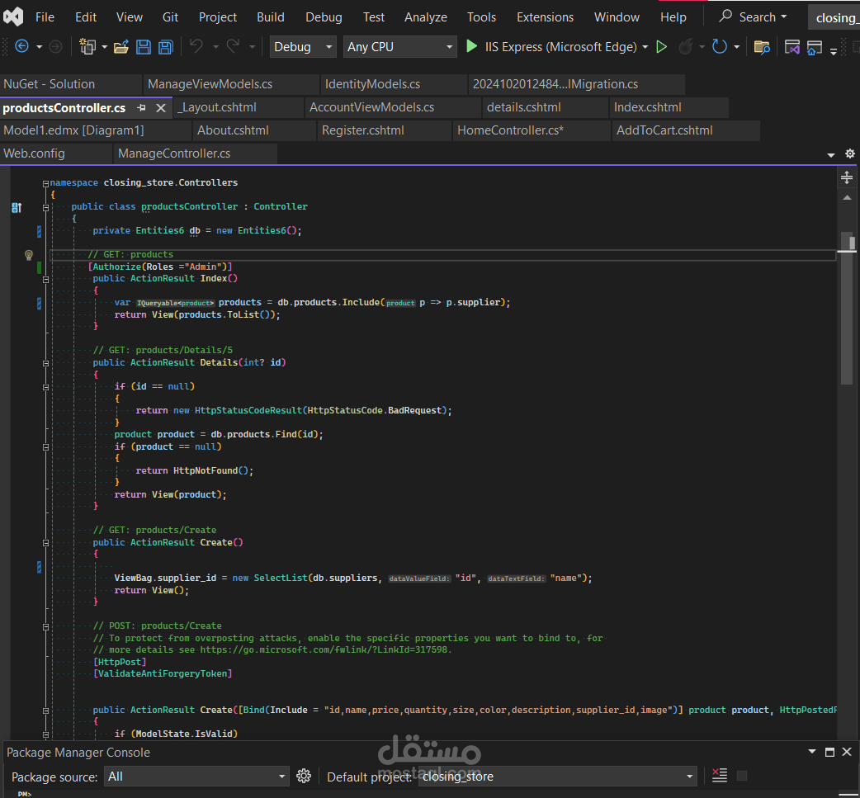Click the lightbulb quick actions icon

29,255
